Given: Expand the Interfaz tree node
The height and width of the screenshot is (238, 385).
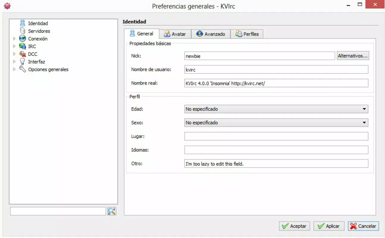Looking at the screenshot, I should click(x=14, y=62).
